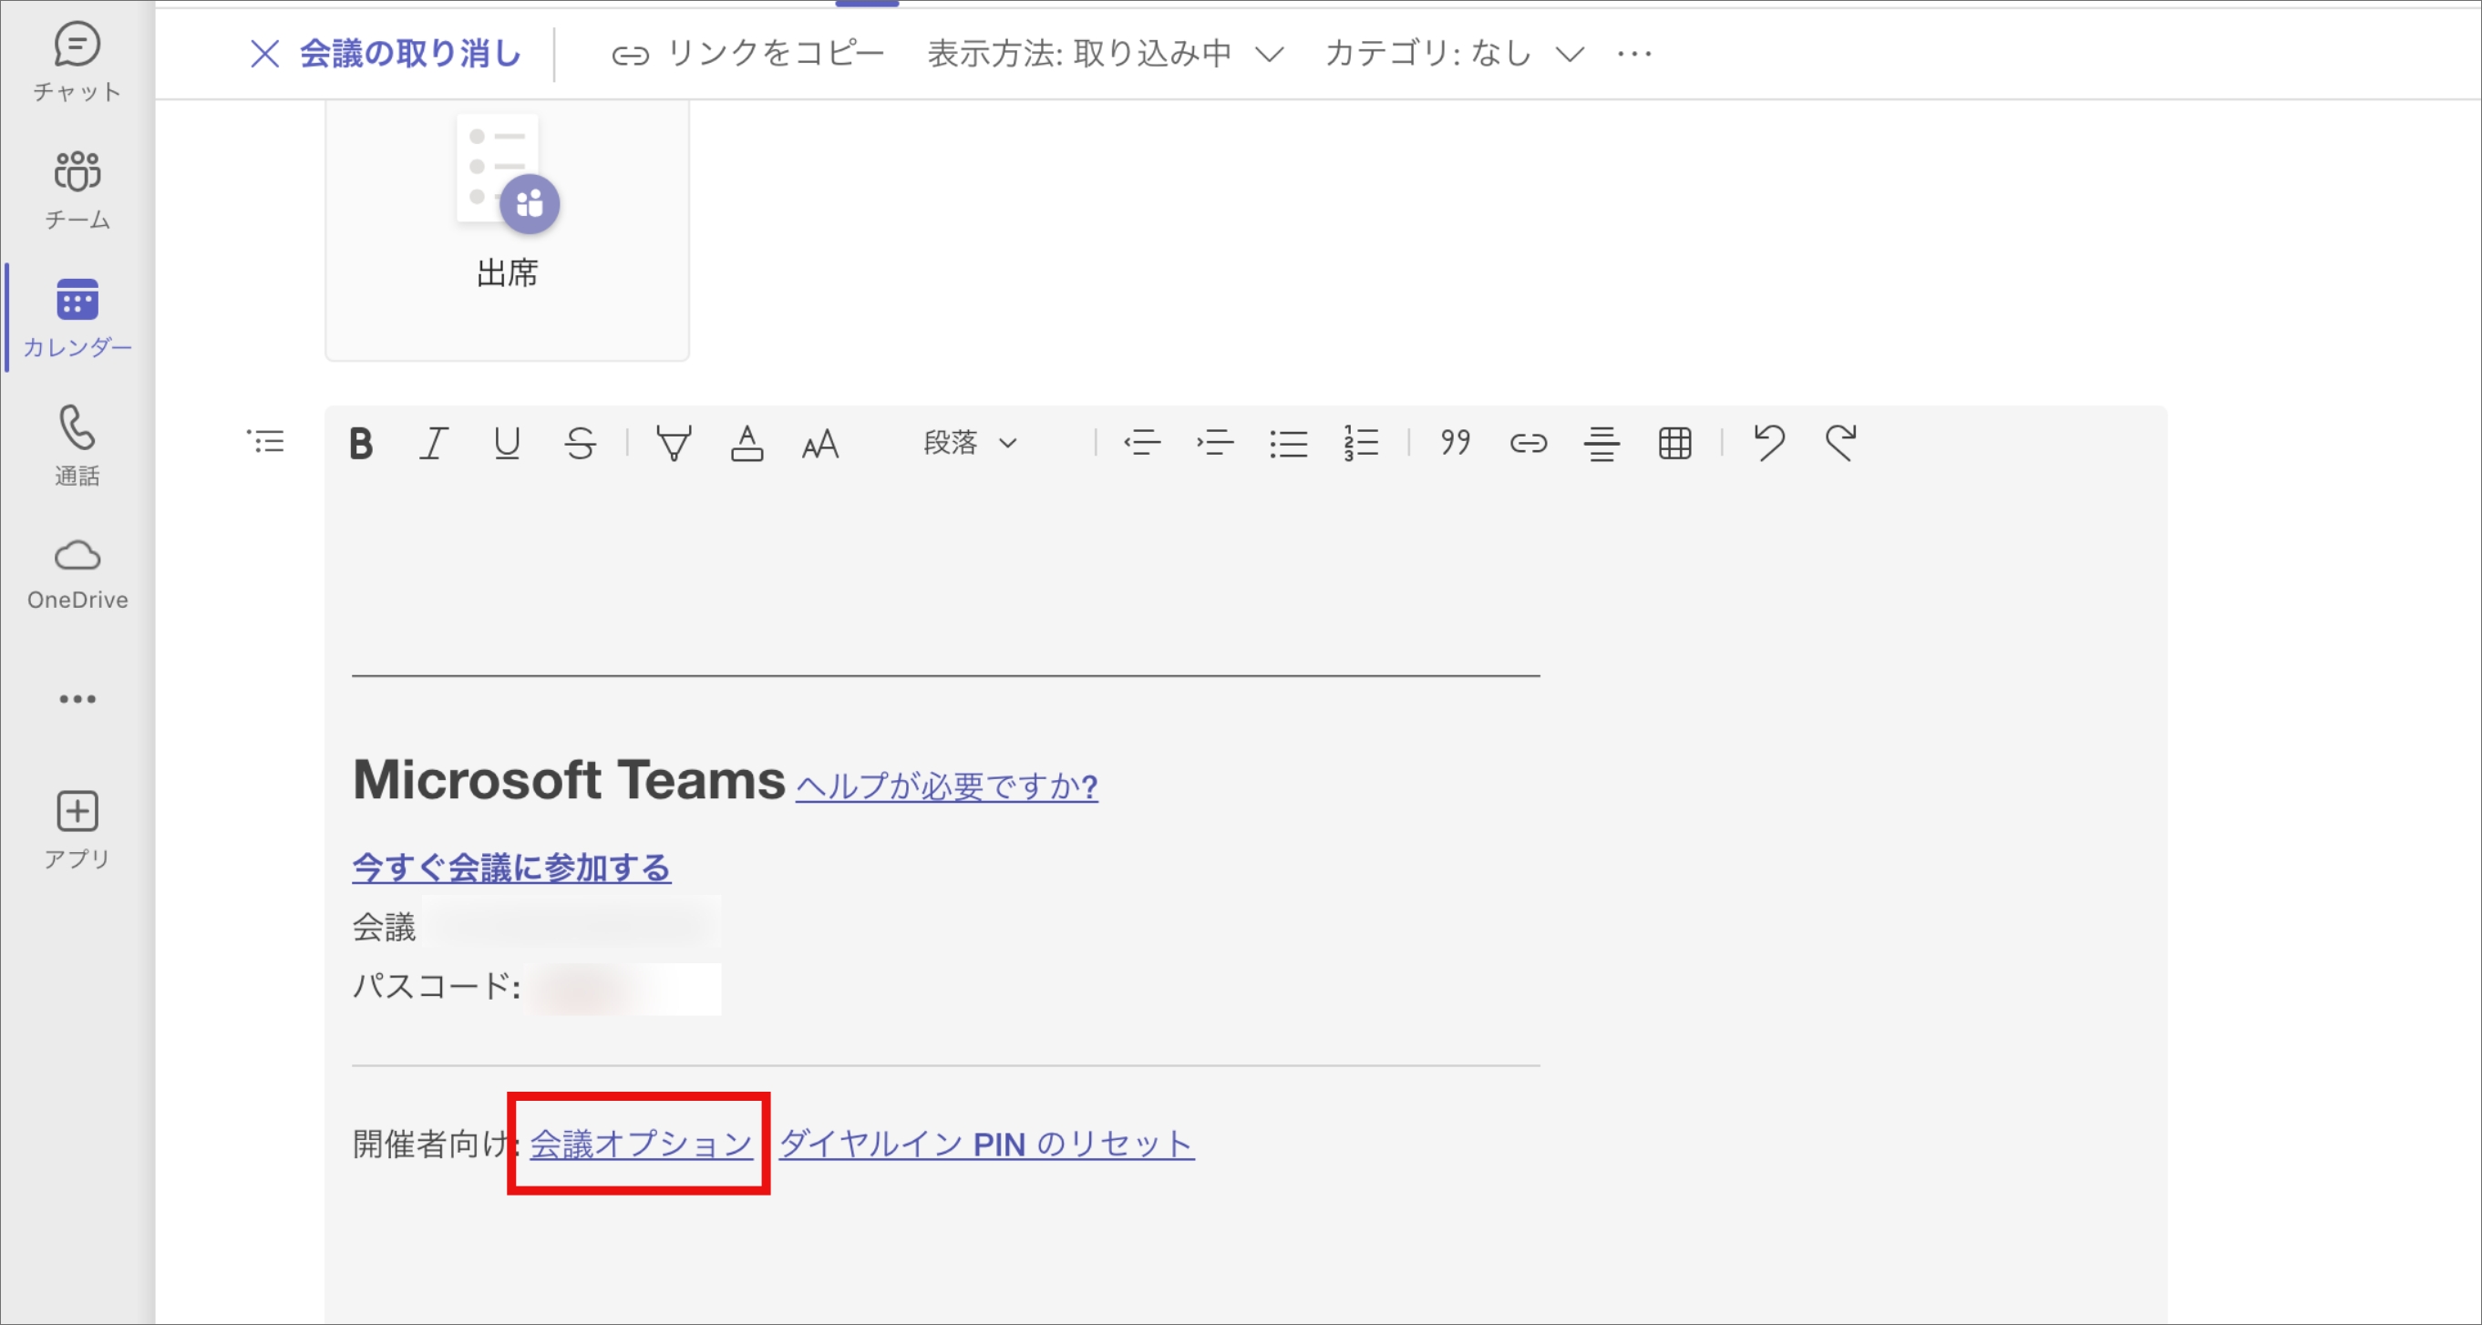The image size is (2482, 1325).
Task: Click the ダイヤルイン PIN のリセット link
Action: click(x=986, y=1144)
